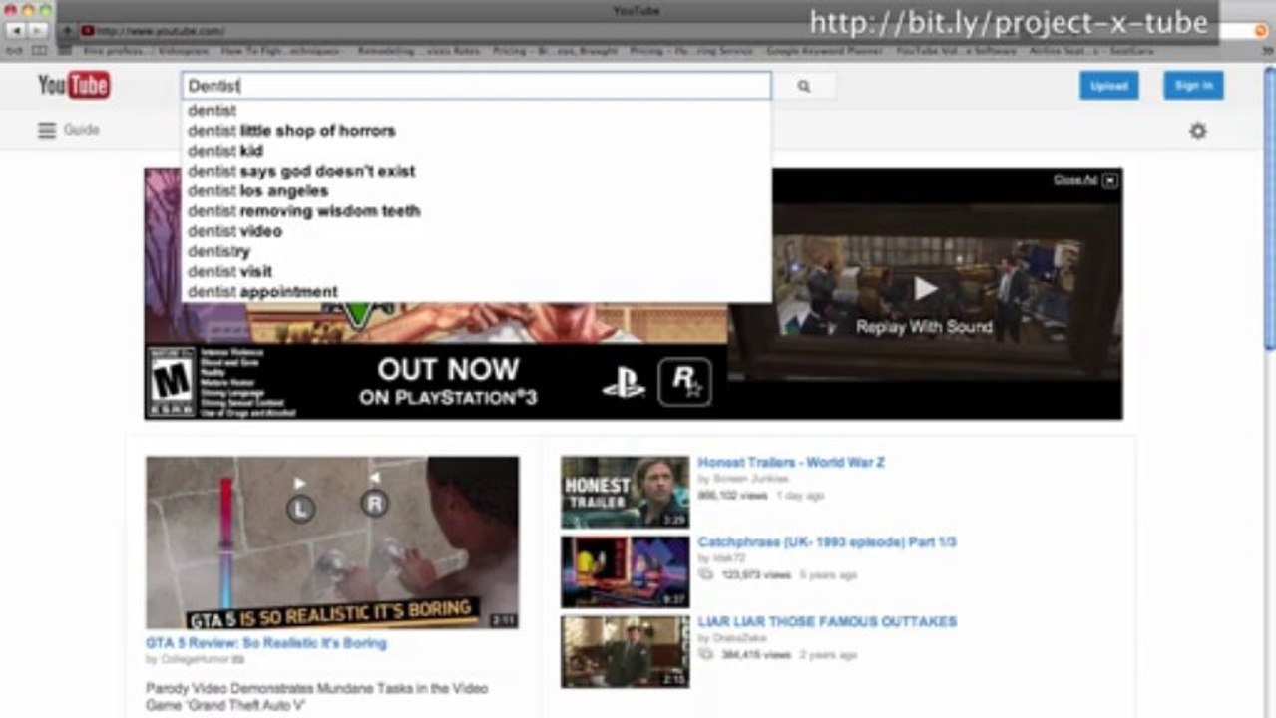Image resolution: width=1276 pixels, height=718 pixels.
Task: Open the Guide menu hamburger icon
Action: pos(47,130)
